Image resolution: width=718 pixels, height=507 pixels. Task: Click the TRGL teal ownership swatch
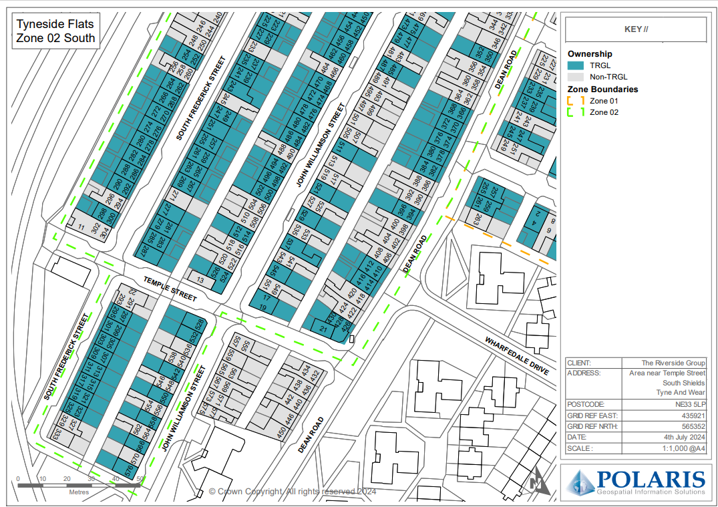click(576, 65)
